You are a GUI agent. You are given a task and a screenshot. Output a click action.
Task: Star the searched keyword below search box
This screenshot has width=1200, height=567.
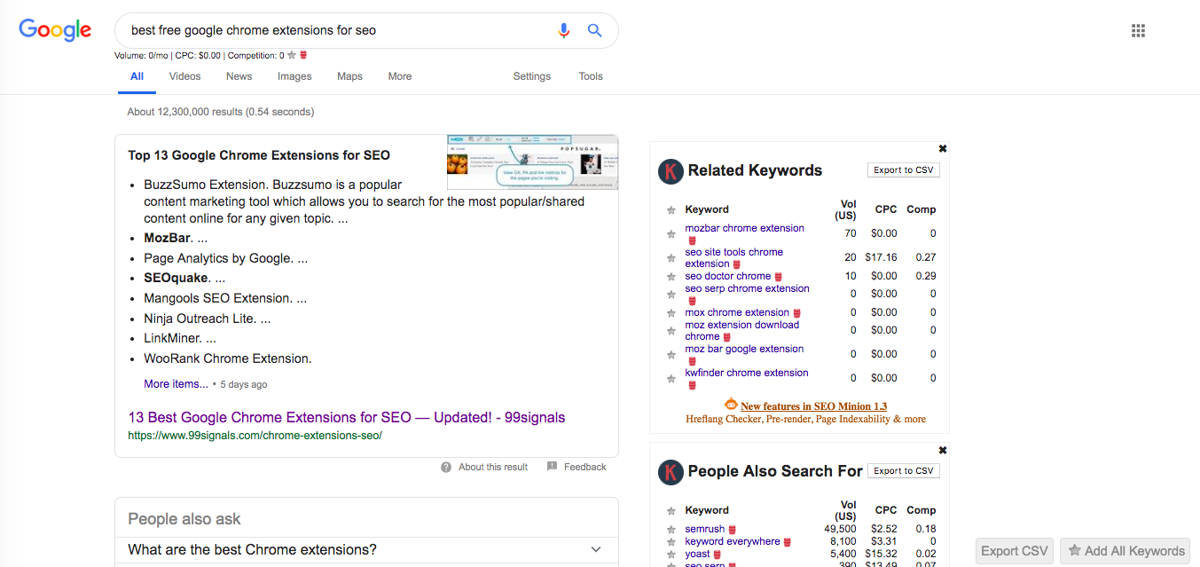click(292, 55)
